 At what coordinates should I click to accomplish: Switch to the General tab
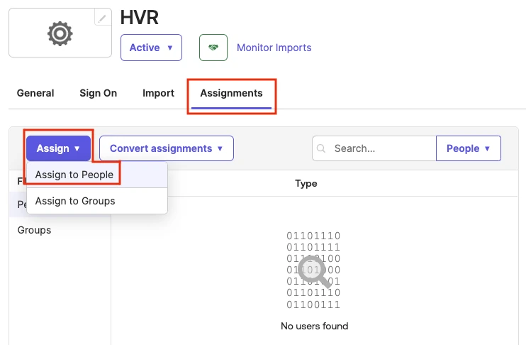[x=35, y=93]
